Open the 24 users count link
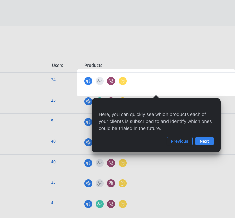Image resolution: width=235 pixels, height=218 pixels. 53,80
